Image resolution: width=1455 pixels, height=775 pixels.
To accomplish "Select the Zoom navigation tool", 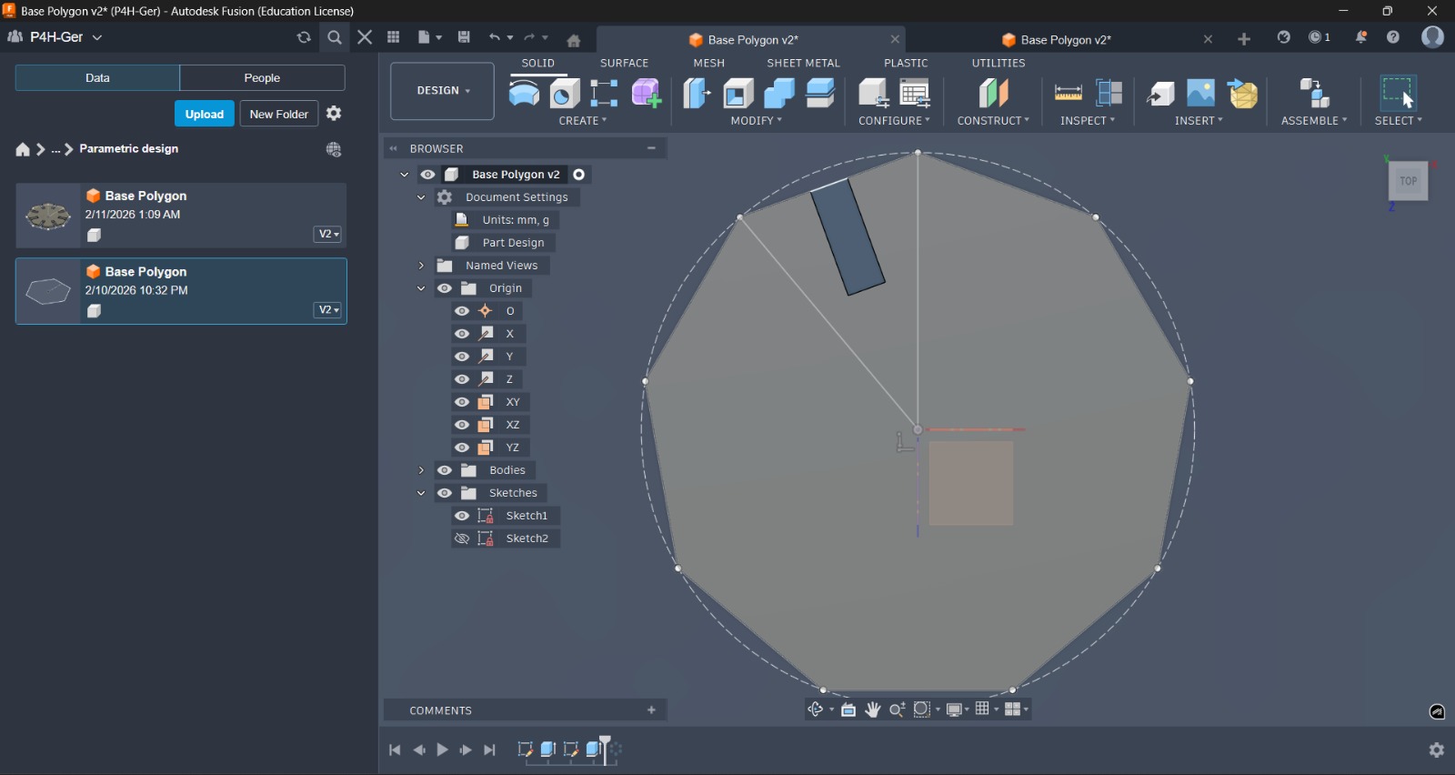I will click(x=897, y=710).
